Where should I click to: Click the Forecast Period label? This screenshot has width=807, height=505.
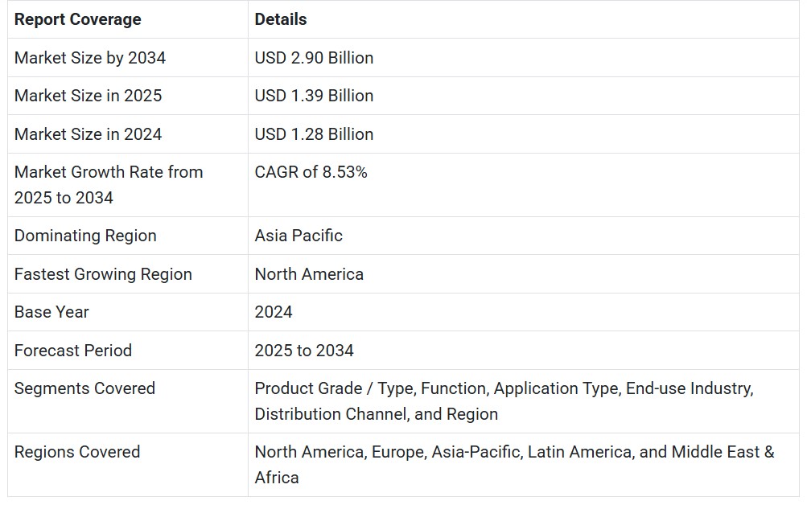[x=72, y=351]
